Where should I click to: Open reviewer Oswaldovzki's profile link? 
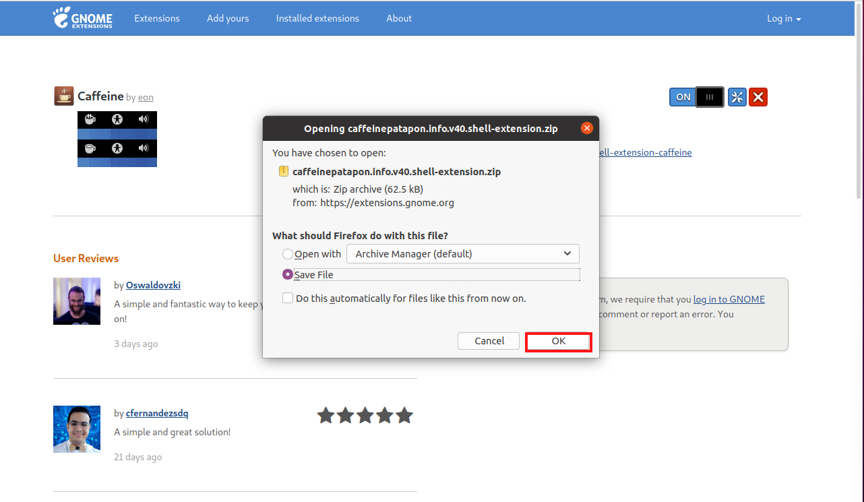pos(153,285)
